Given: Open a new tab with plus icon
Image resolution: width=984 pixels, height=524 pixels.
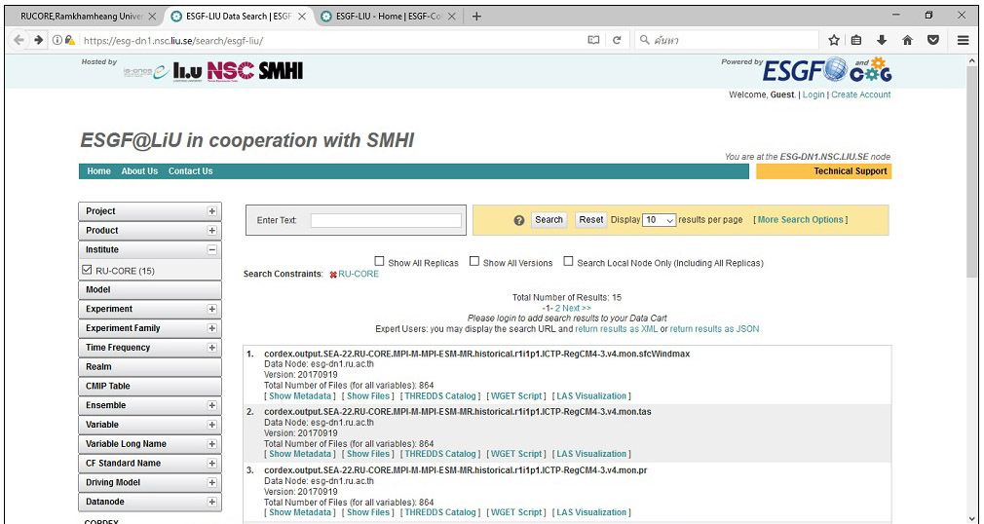Looking at the screenshot, I should (x=476, y=17).
